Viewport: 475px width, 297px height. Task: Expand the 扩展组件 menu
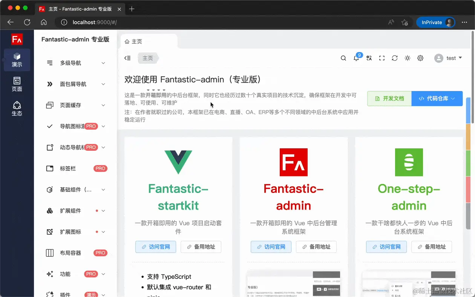tap(75, 211)
